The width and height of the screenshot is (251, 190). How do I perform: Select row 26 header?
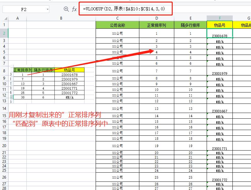pos(4,177)
